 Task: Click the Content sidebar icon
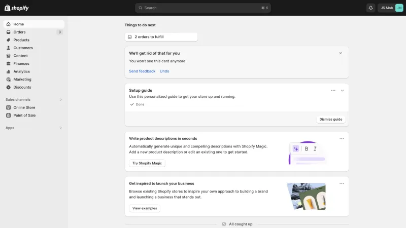pos(9,56)
